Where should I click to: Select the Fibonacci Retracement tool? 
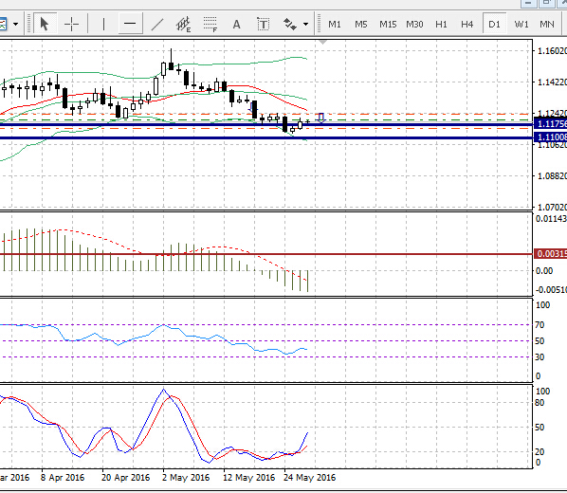(210, 25)
